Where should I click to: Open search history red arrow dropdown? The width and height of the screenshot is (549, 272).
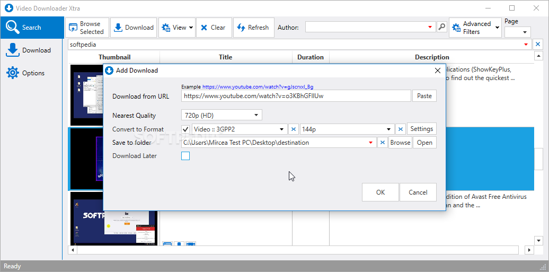(x=526, y=45)
